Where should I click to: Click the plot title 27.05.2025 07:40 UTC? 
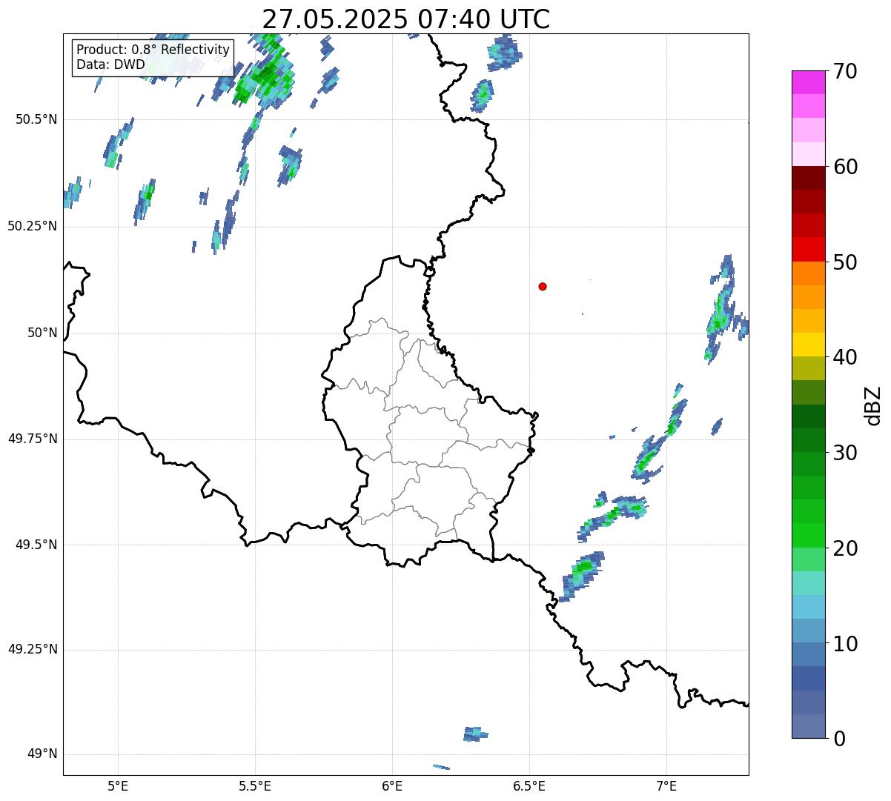click(x=405, y=19)
